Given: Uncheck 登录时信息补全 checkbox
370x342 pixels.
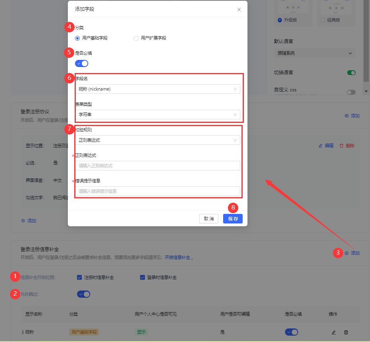Looking at the screenshot, I should click(142, 277).
